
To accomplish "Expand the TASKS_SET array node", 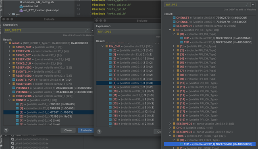I will point(10,55).
